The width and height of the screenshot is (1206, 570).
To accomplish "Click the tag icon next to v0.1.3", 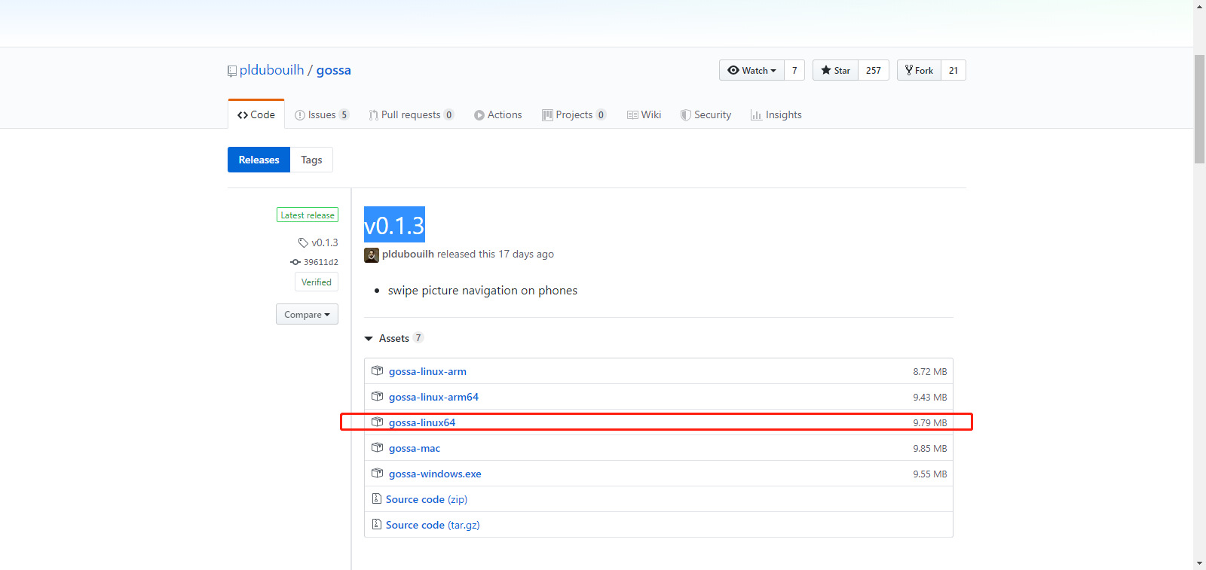I will click(x=303, y=242).
